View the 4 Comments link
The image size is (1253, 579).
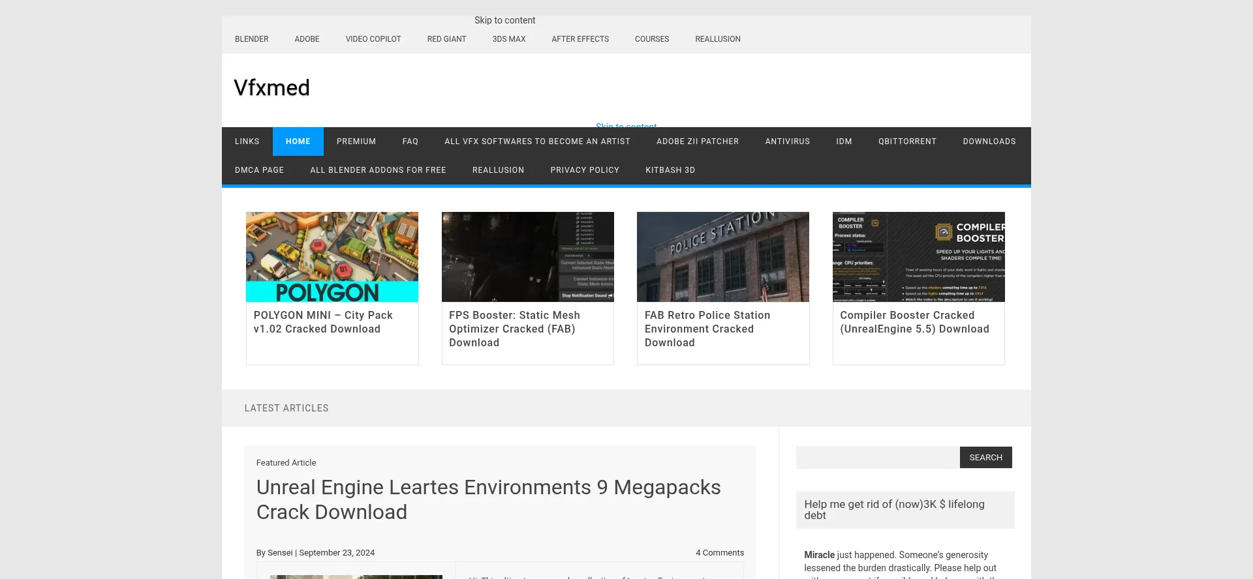[719, 553]
